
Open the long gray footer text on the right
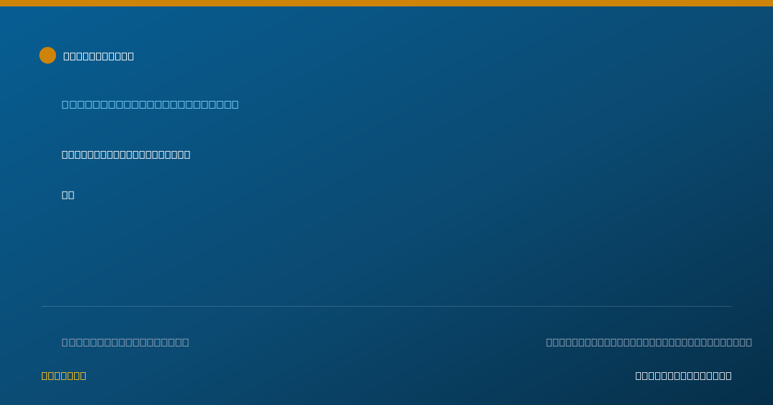pos(649,342)
